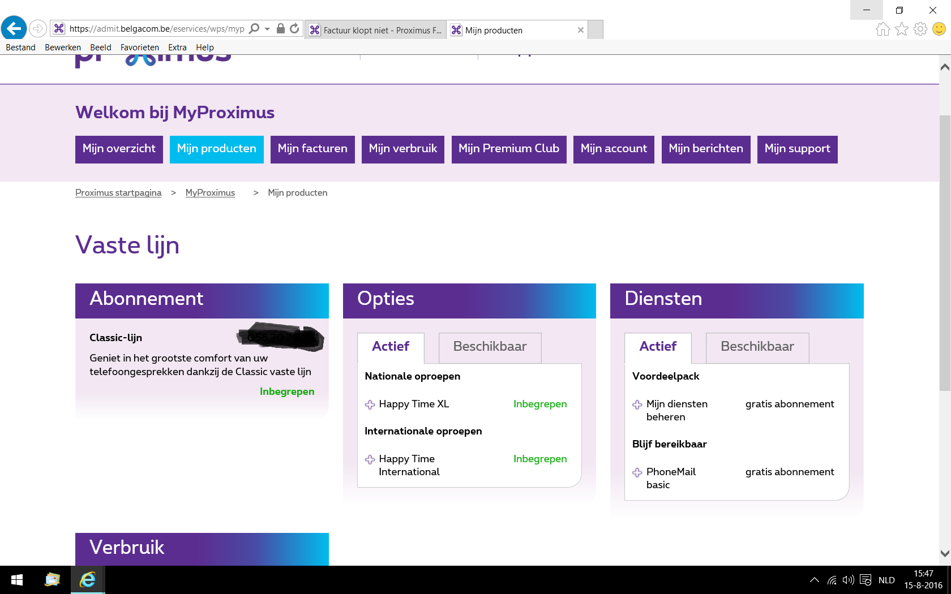Click the scroll up arrow of page scrollbar
951x594 pixels.
pyautogui.click(x=945, y=67)
